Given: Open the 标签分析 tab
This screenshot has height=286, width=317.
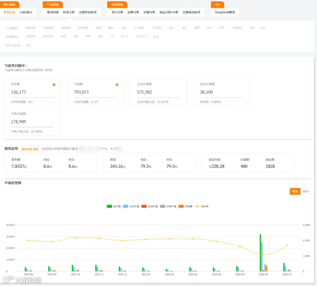Looking at the screenshot, I should coord(69,12).
